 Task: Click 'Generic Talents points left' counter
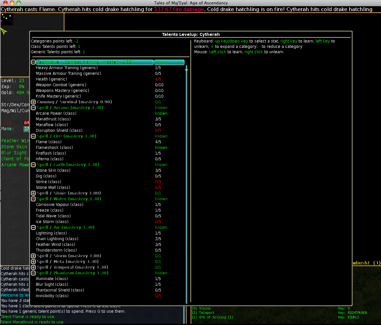click(58, 52)
